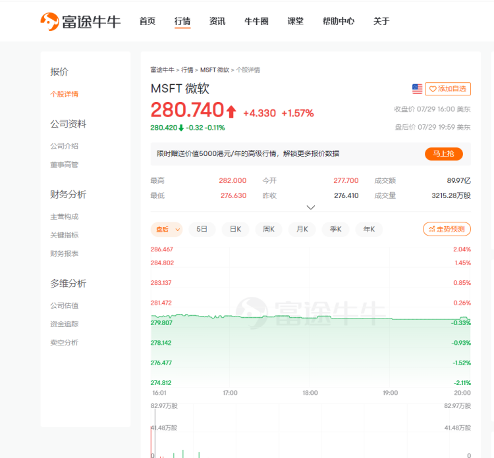Screen dimensions: 494x458
Task: Click the 成交额 value 89.97亿
Action: coord(458,180)
